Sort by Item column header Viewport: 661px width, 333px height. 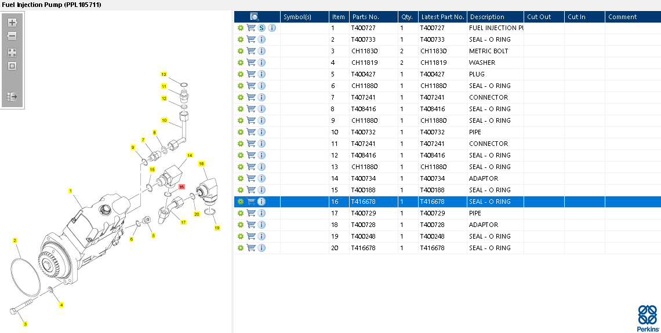coord(338,17)
